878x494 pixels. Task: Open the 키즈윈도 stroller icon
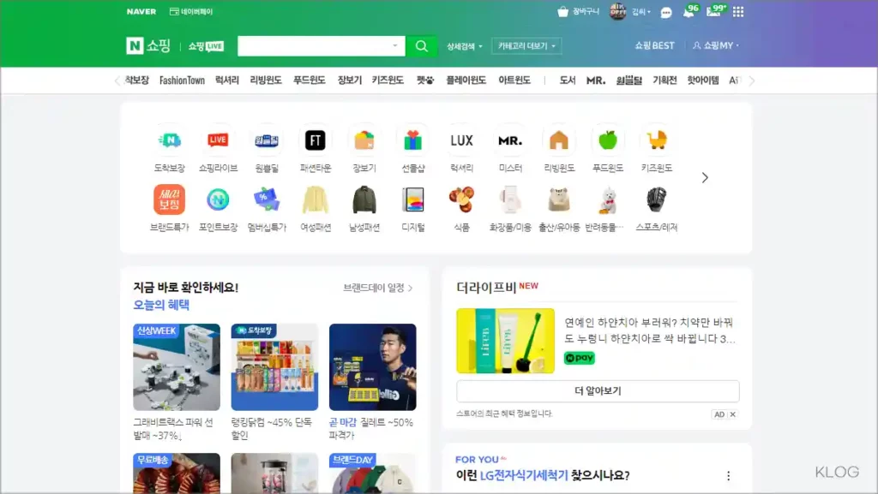point(656,140)
